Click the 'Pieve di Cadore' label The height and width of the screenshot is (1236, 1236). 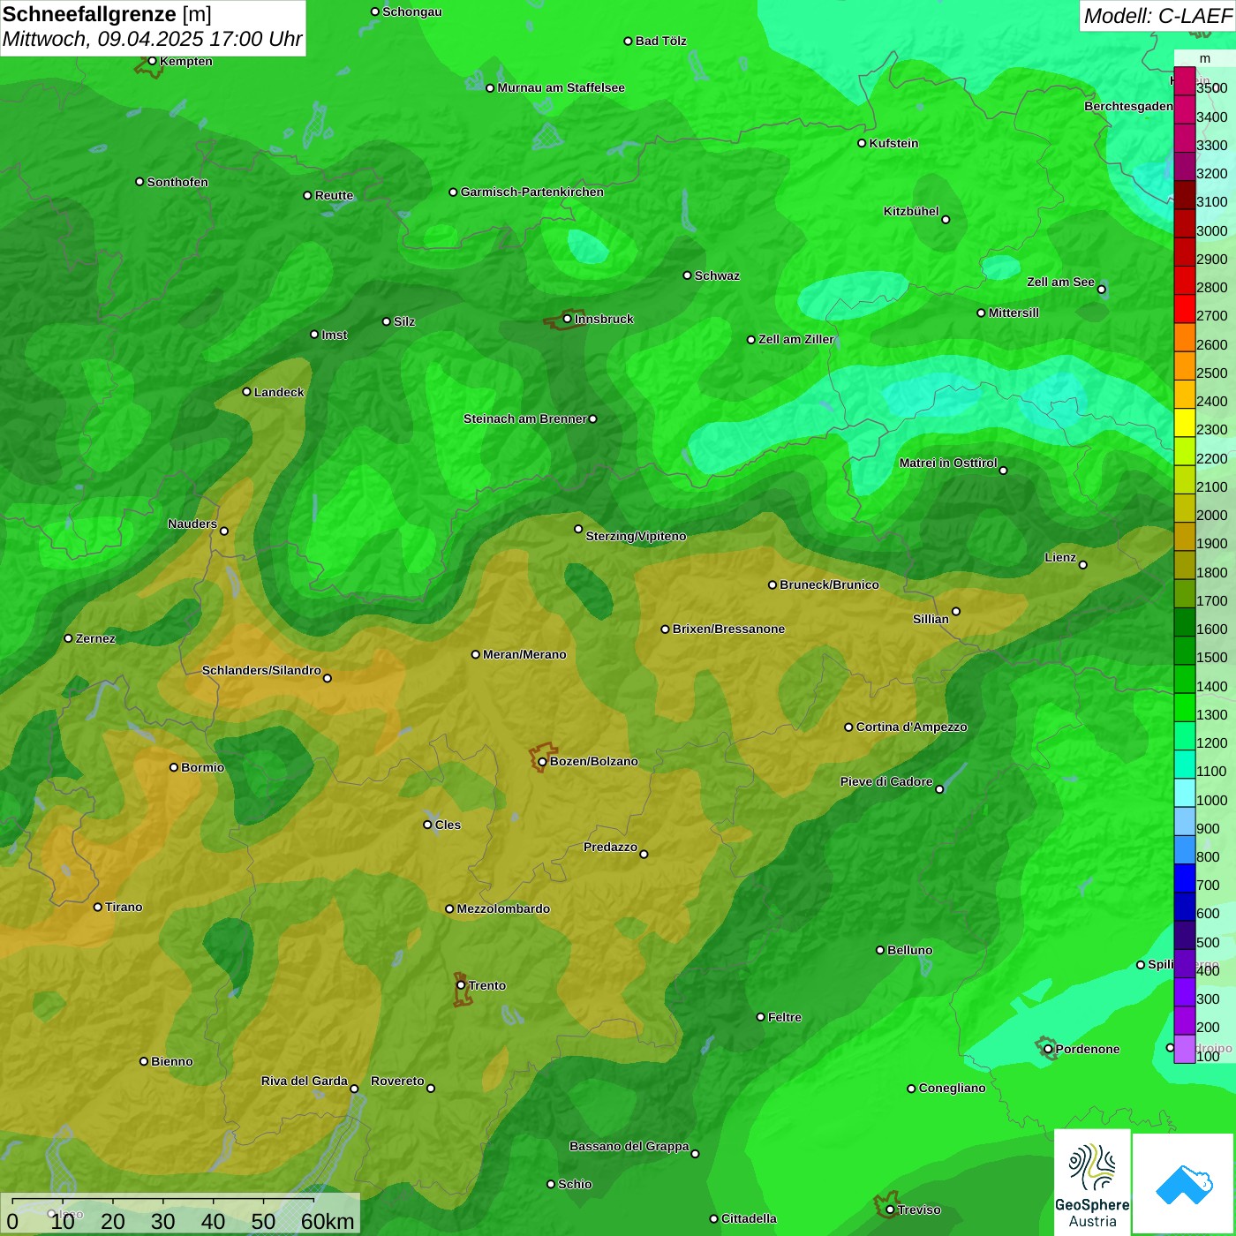click(886, 781)
